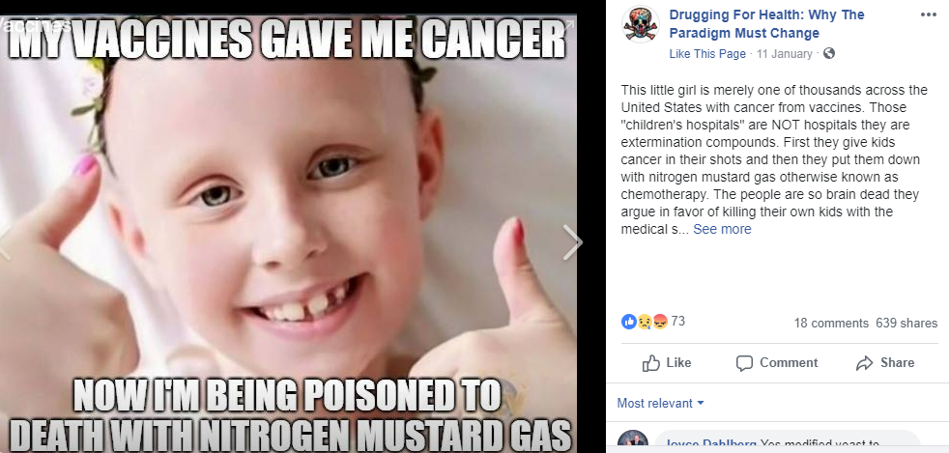This screenshot has height=453, width=949.
Task: Go to next photo with right chevron
Action: [x=572, y=242]
